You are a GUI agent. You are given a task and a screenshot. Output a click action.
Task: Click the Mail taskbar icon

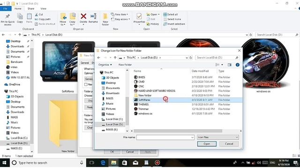click(x=135, y=163)
